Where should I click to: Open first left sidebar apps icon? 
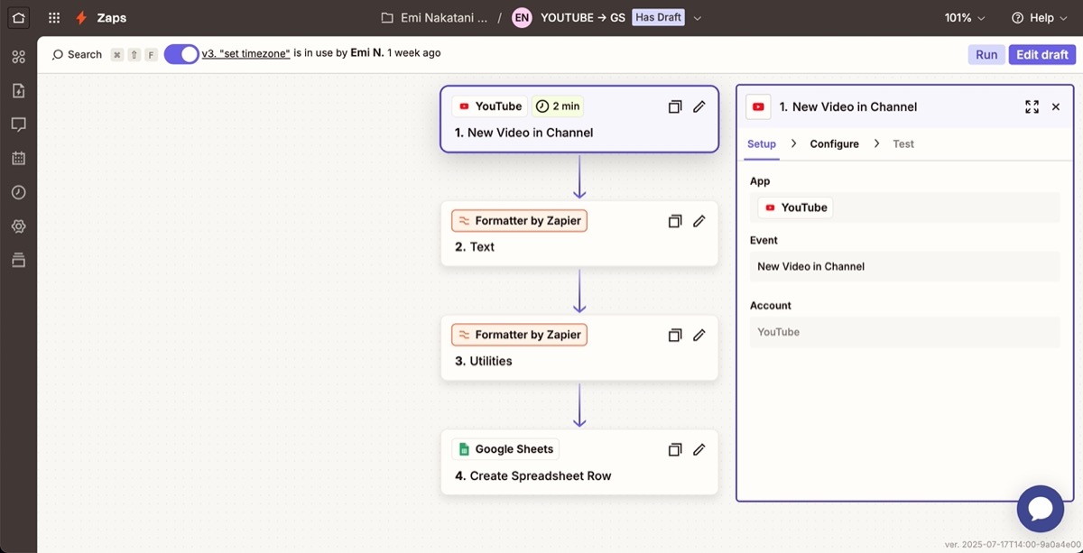click(x=18, y=57)
